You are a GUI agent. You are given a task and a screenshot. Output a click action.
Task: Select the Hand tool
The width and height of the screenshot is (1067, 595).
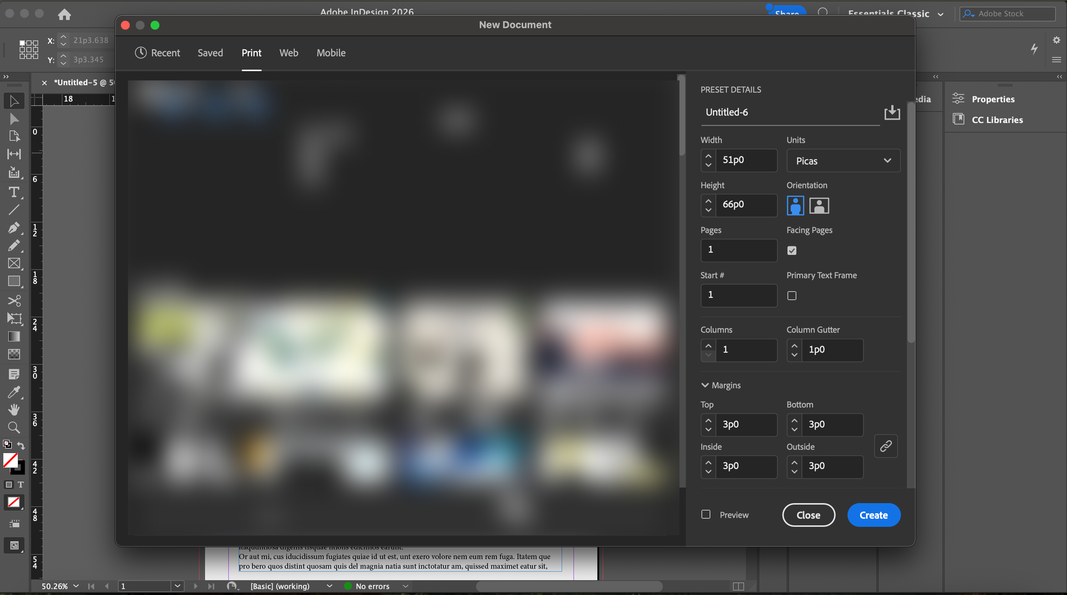tap(14, 409)
